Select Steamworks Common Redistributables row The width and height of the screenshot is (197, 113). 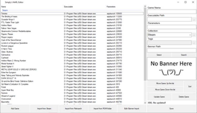coord(72,31)
